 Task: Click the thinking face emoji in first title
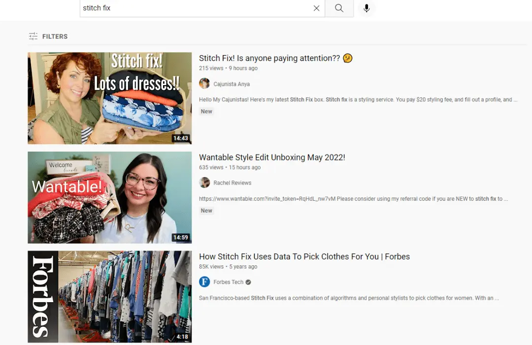click(347, 58)
